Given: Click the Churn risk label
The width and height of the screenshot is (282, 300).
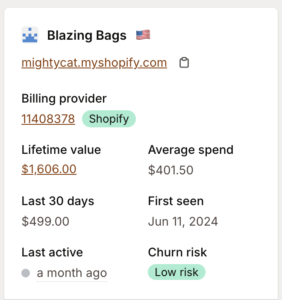Looking at the screenshot, I should 177,252.
